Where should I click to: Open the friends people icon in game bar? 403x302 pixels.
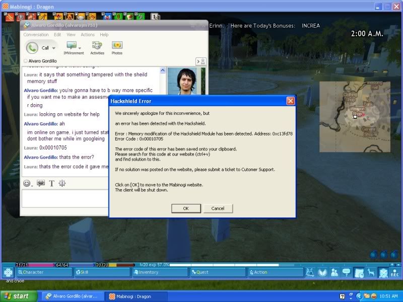(x=334, y=272)
